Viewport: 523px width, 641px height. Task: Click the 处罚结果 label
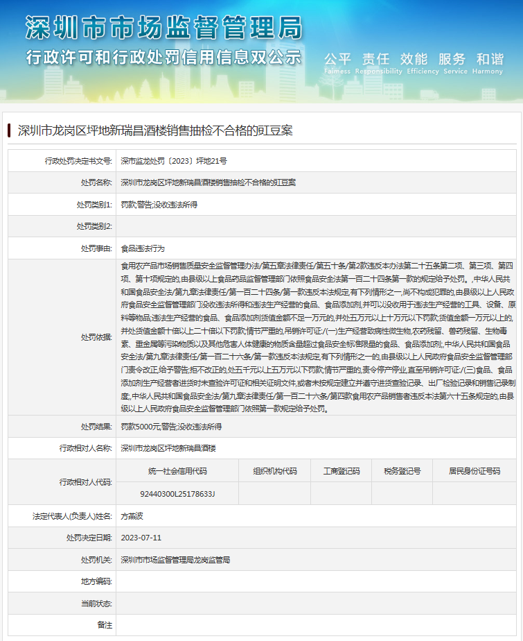click(96, 427)
